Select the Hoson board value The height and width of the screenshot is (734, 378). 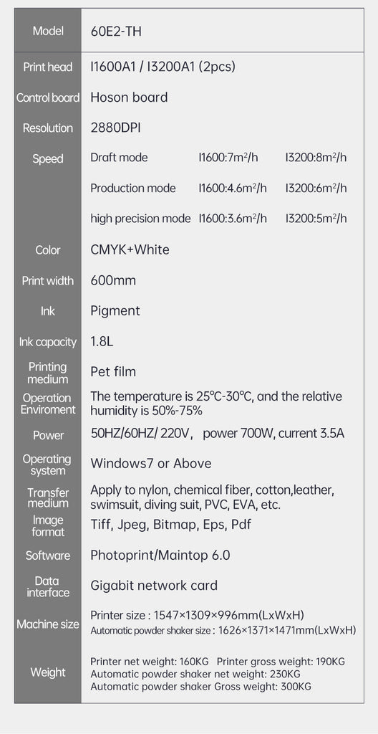[129, 97]
